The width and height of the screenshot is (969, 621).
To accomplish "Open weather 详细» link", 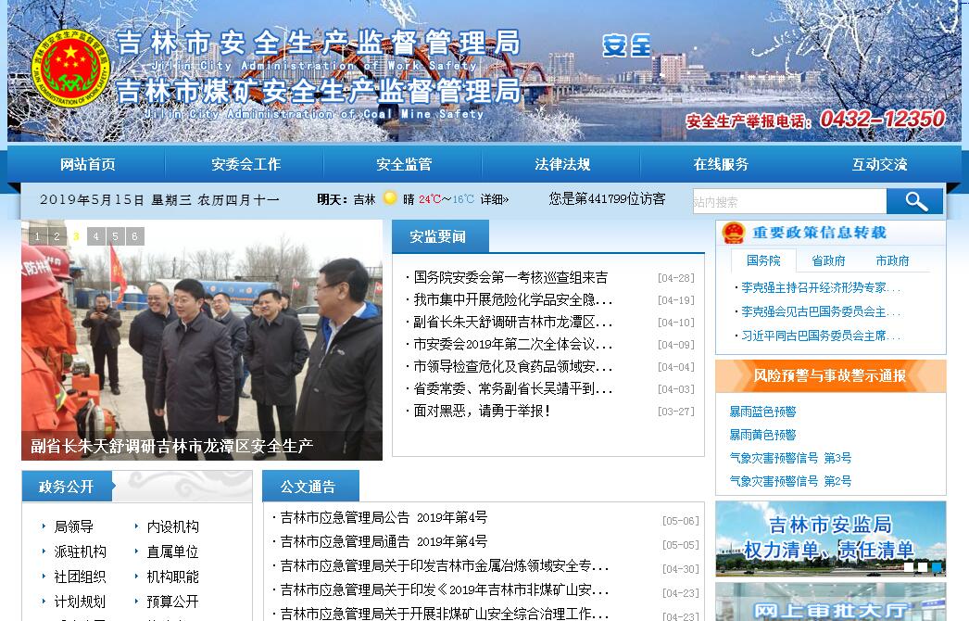I will (495, 199).
